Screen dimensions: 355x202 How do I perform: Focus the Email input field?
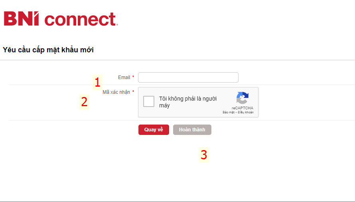click(188, 77)
